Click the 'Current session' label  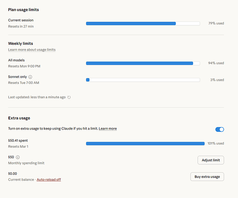point(21,20)
